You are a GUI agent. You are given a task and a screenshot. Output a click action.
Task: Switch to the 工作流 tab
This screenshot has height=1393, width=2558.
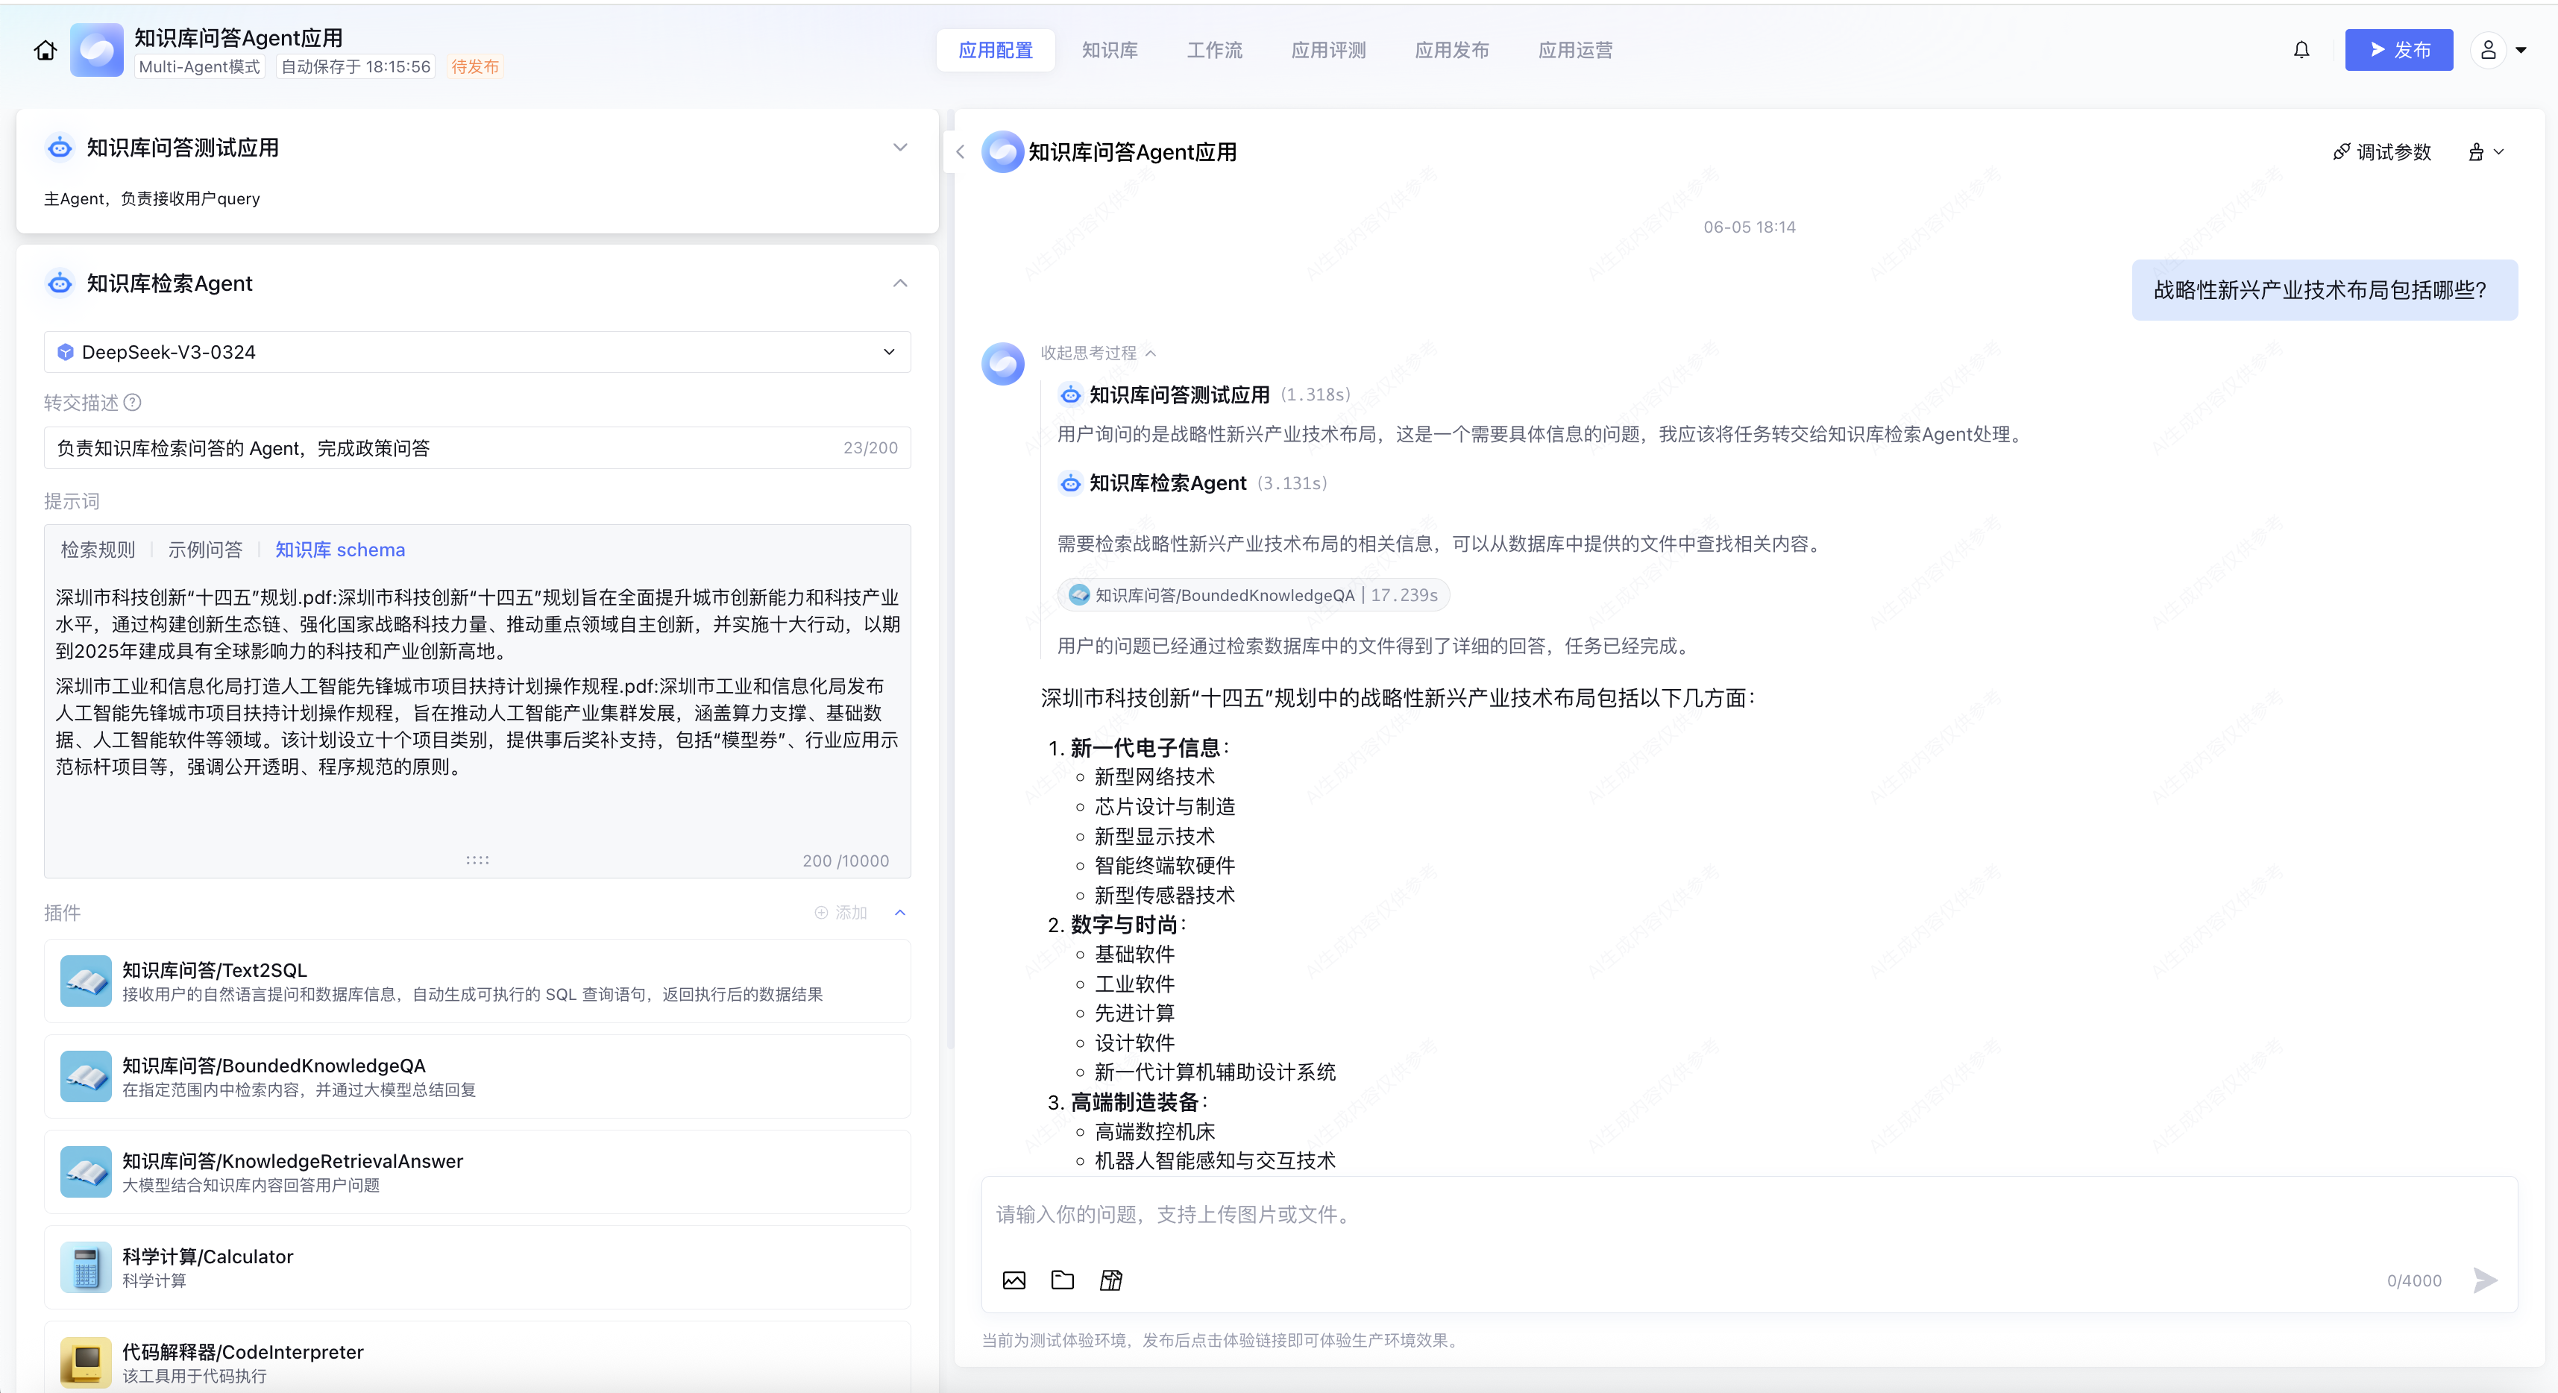(1213, 50)
